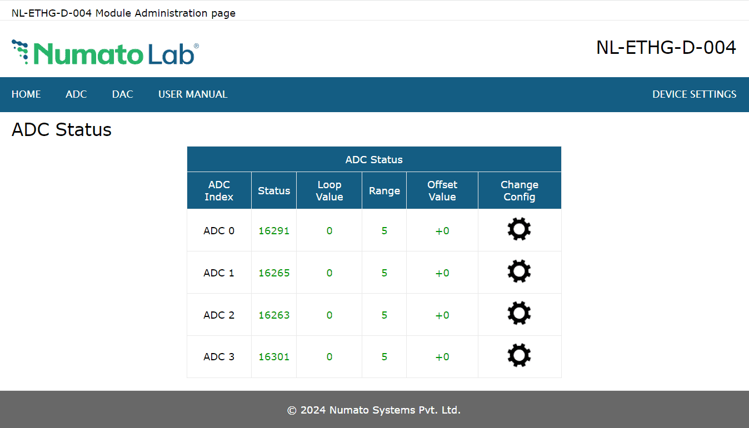
Task: Select the Offset Value column header
Action: point(442,191)
